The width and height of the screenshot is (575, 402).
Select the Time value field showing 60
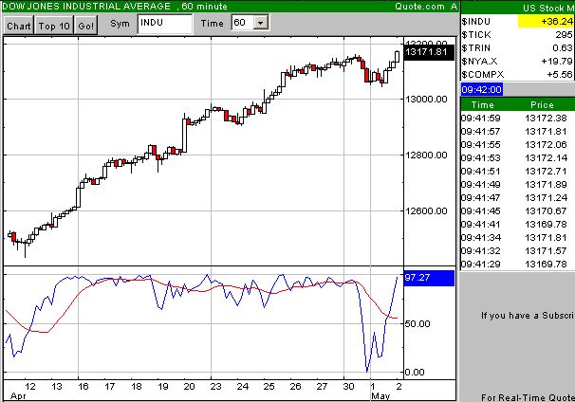point(243,23)
